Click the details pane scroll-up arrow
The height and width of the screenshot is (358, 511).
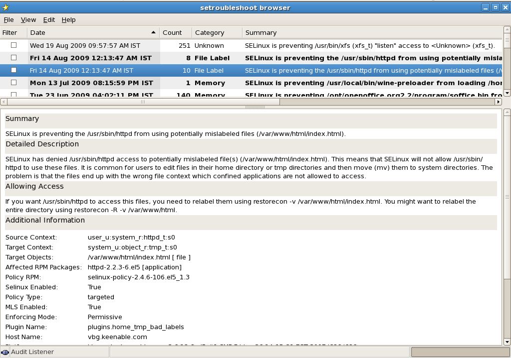[x=507, y=113]
